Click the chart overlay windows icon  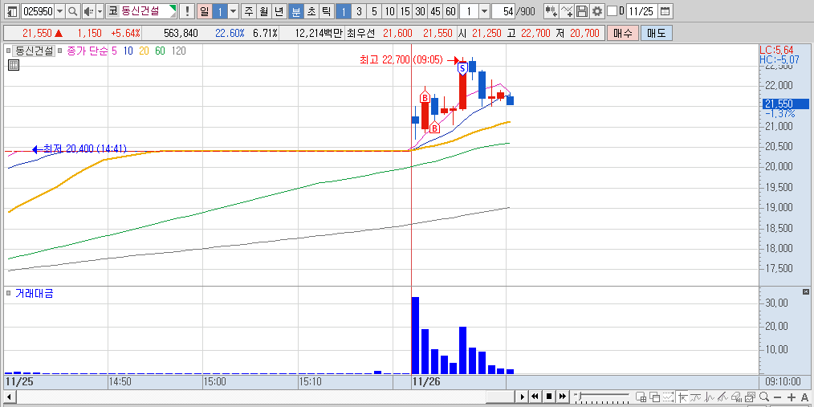tap(751, 397)
